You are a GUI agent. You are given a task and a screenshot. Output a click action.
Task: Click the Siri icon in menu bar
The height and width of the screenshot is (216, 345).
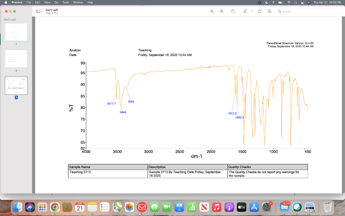click(x=309, y=2)
